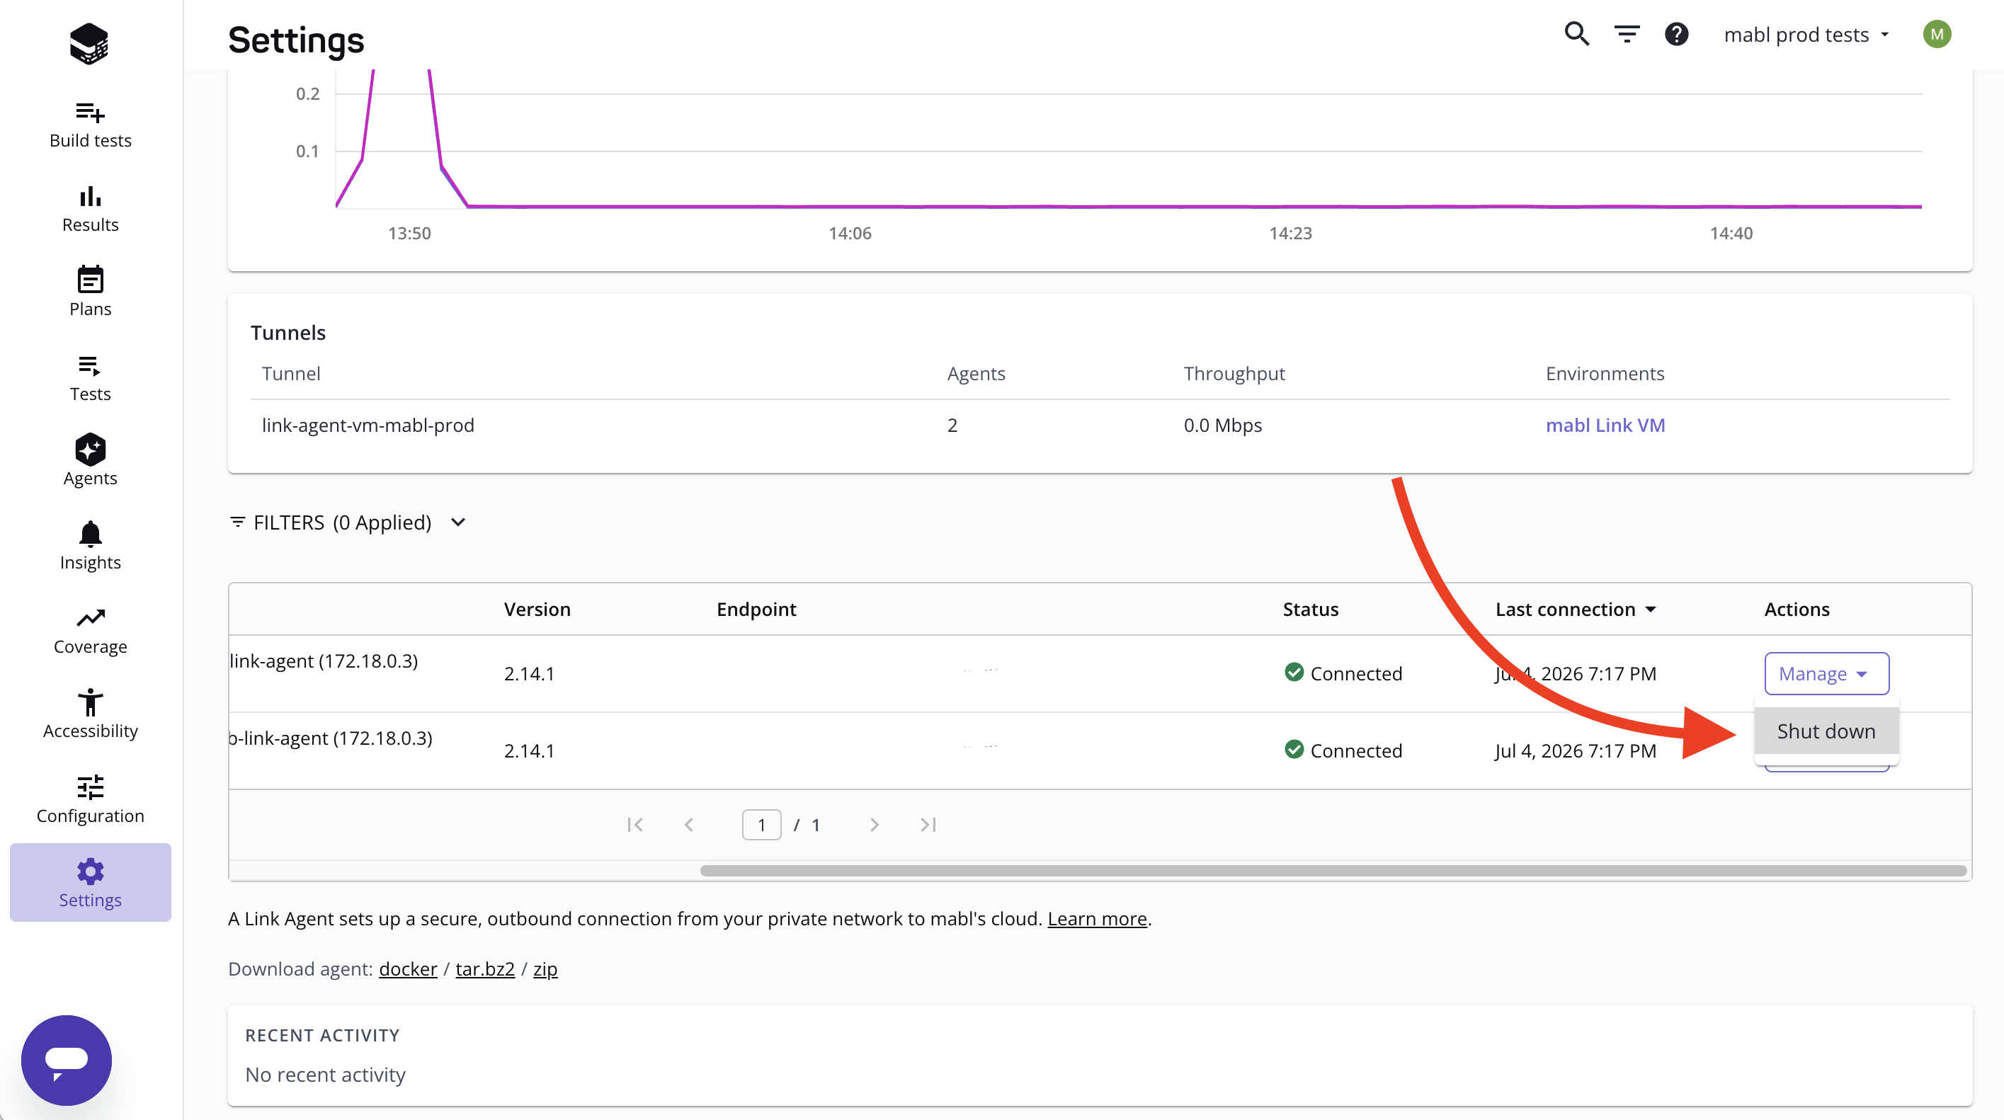Click the second row o-link-agent (172.18.0.3) name
The height and width of the screenshot is (1120, 2004).
pos(331,738)
